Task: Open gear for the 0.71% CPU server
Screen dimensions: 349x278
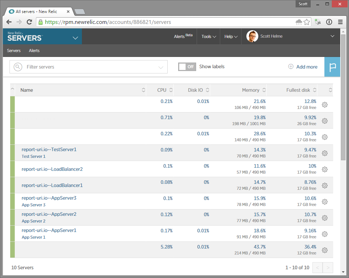Action: pyautogui.click(x=325, y=121)
